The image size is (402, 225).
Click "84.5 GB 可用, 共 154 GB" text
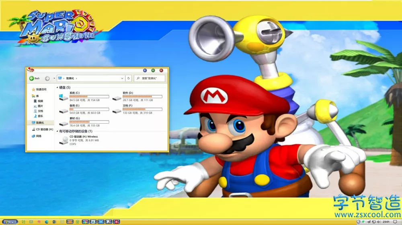(x=84, y=100)
